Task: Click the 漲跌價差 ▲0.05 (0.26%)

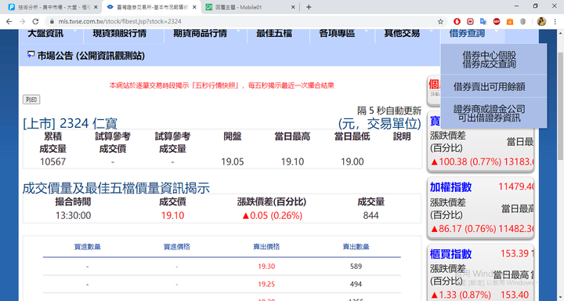Action: click(272, 216)
